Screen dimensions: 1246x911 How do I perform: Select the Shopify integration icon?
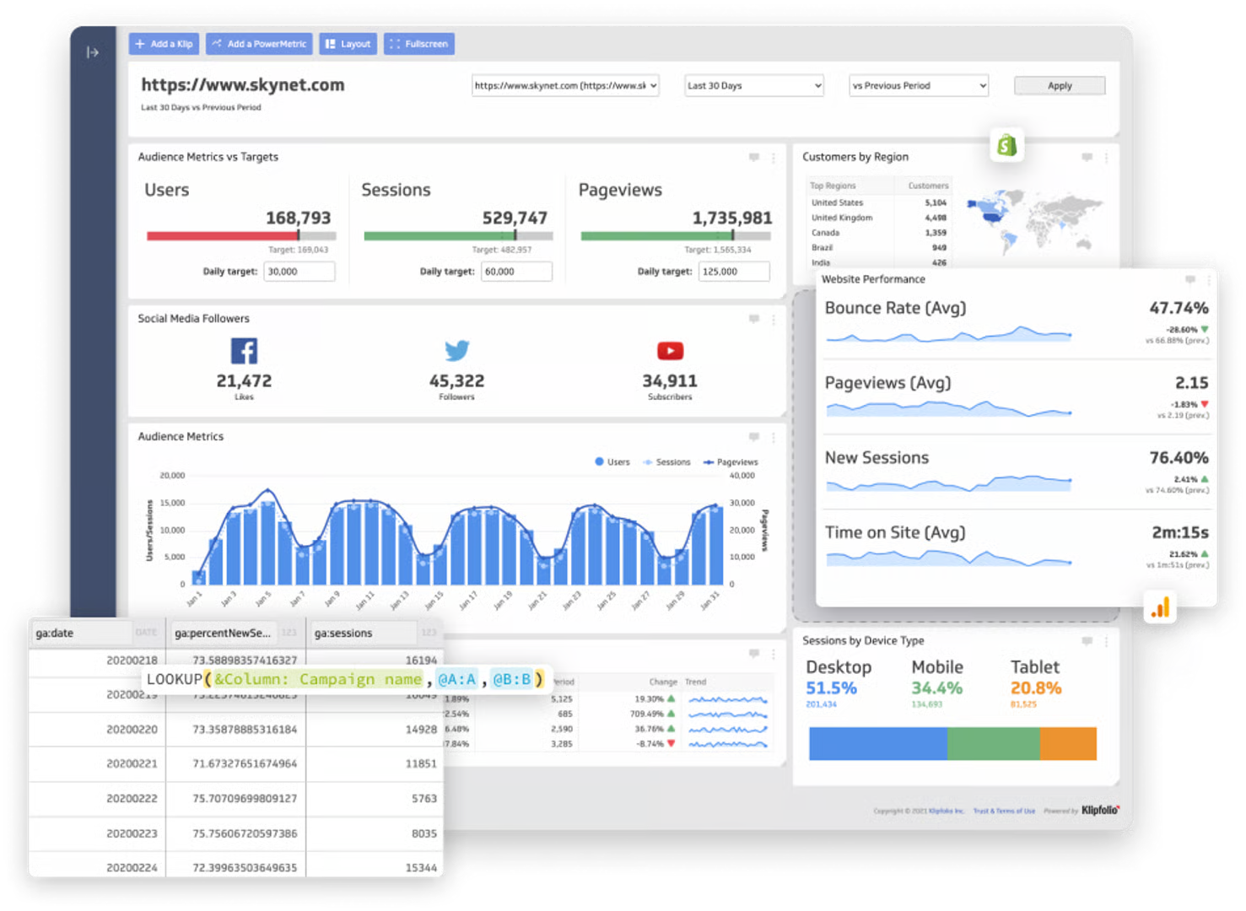click(1006, 145)
